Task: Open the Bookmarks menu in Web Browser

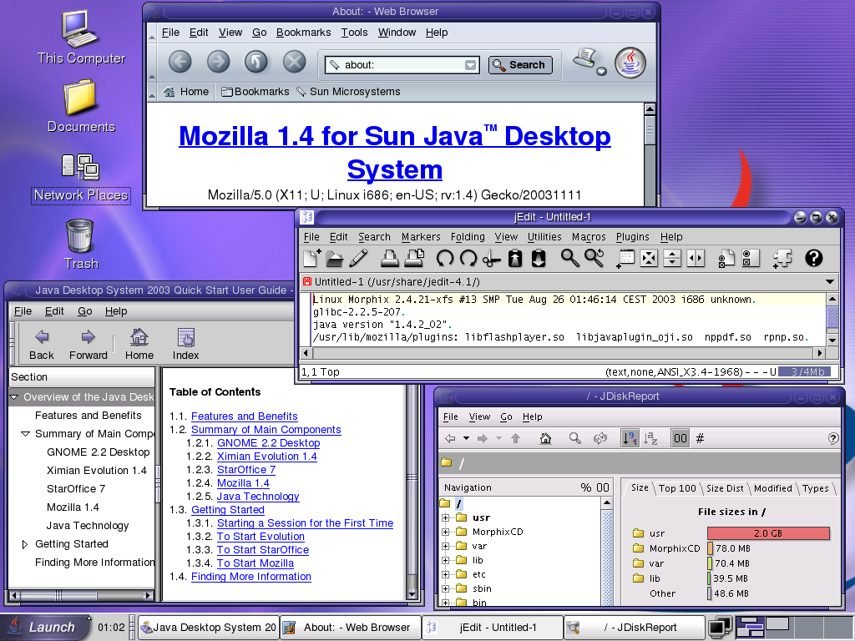Action: [303, 33]
